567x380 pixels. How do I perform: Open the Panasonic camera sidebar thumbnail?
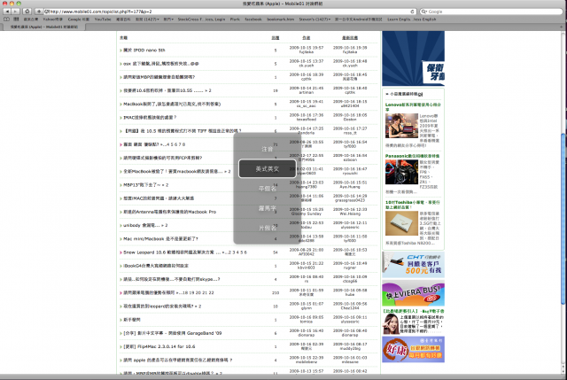tap(401, 172)
